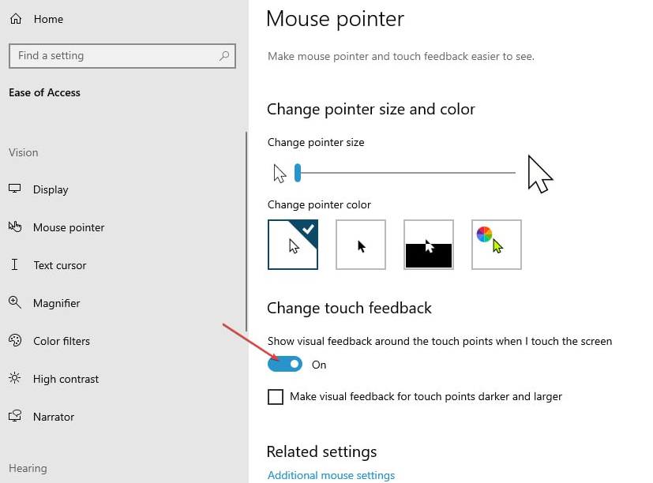Click the Text cursor I-beam icon
653x483 pixels.
tap(14, 264)
